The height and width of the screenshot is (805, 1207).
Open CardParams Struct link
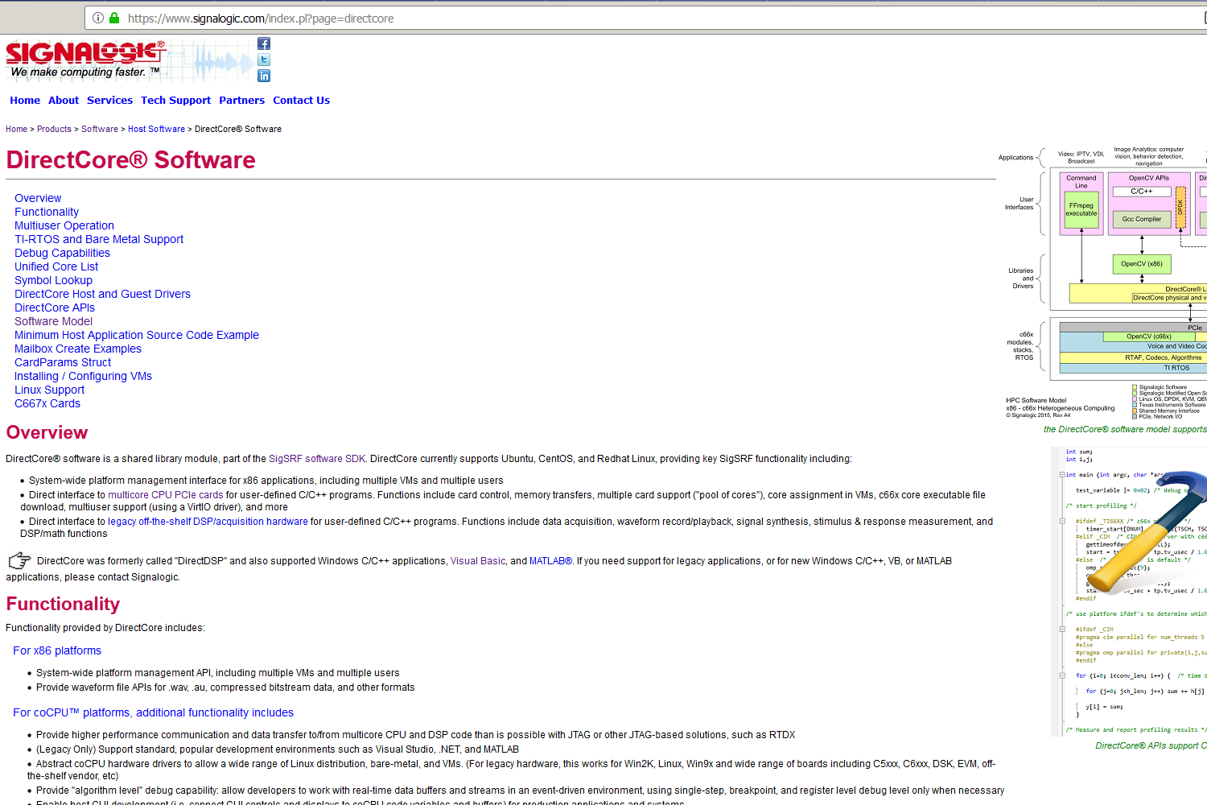point(63,362)
